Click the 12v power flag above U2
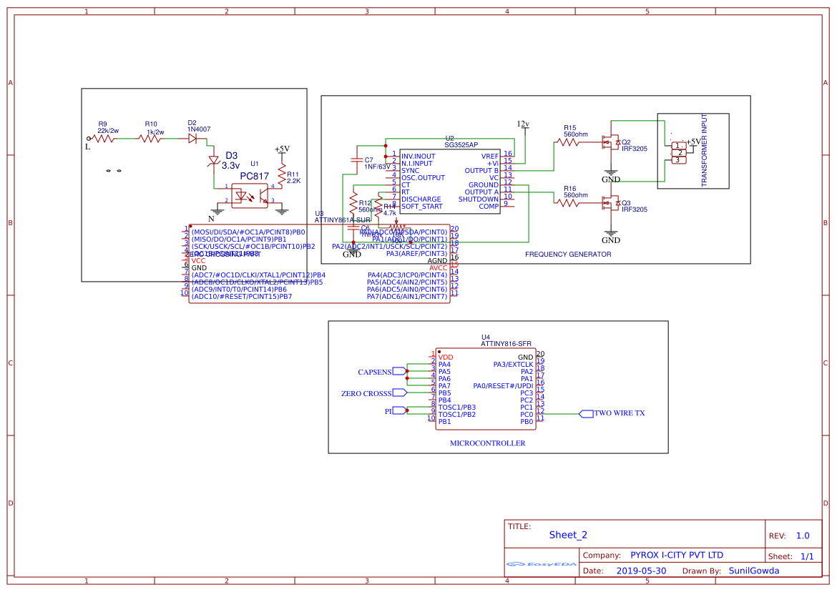 coord(523,125)
